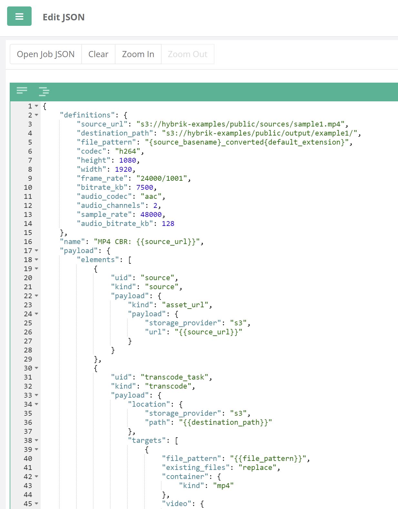Screen dimensions: 398x509
Task: Click the sample_rate value 48000
Action: 151,215
